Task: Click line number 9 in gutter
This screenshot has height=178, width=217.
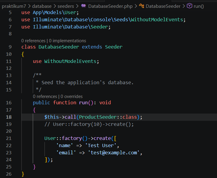Action: 10,47
